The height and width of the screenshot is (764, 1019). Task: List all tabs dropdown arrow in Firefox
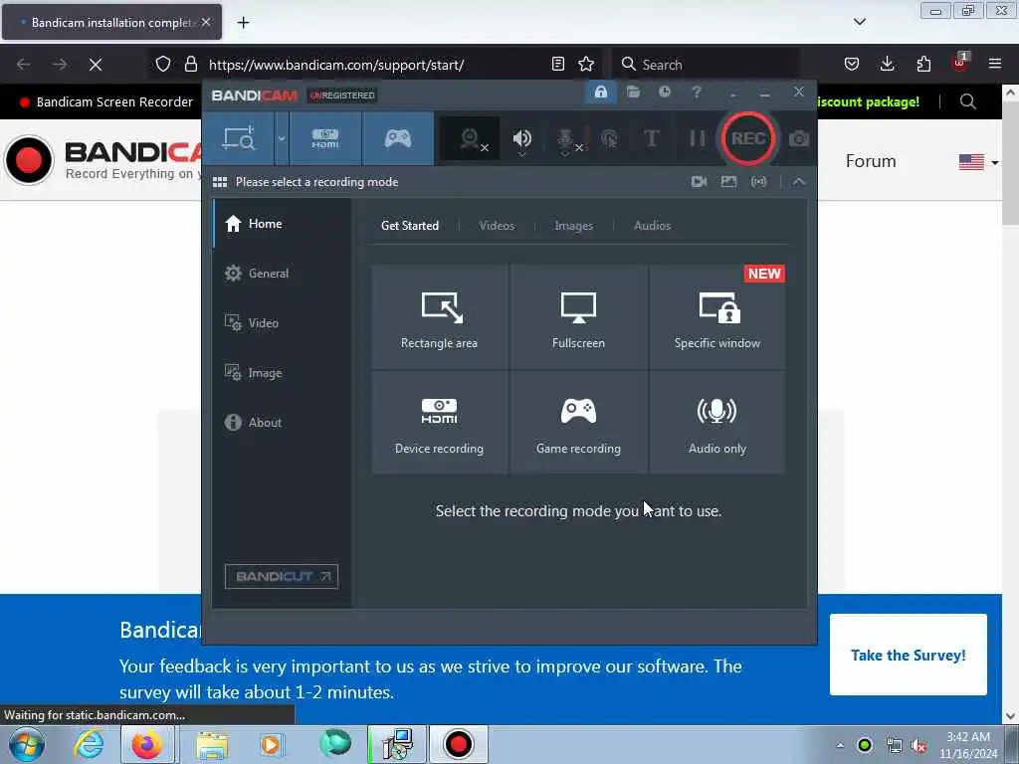(859, 22)
